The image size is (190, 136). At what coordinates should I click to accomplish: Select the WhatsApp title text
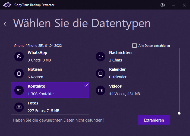click(x=37, y=52)
